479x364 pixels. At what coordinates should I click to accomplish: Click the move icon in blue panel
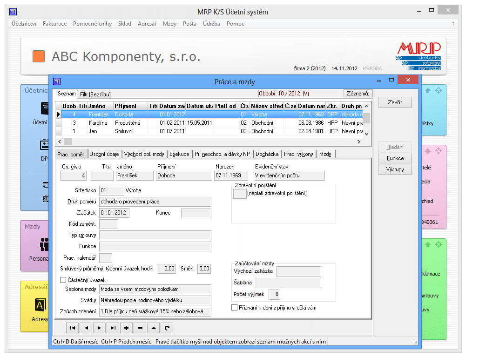pyautogui.click(x=439, y=90)
